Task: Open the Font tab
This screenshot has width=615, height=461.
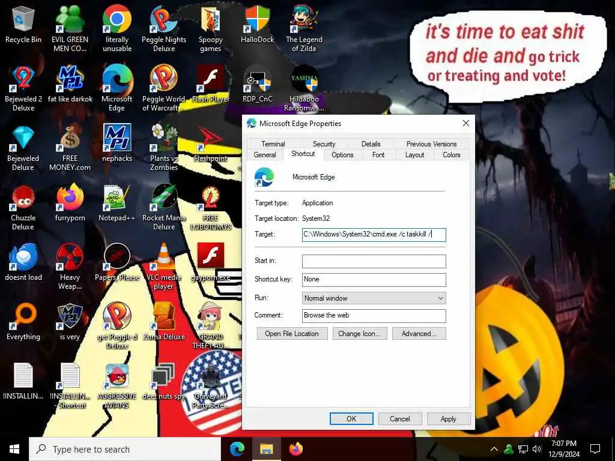Action: [378, 155]
